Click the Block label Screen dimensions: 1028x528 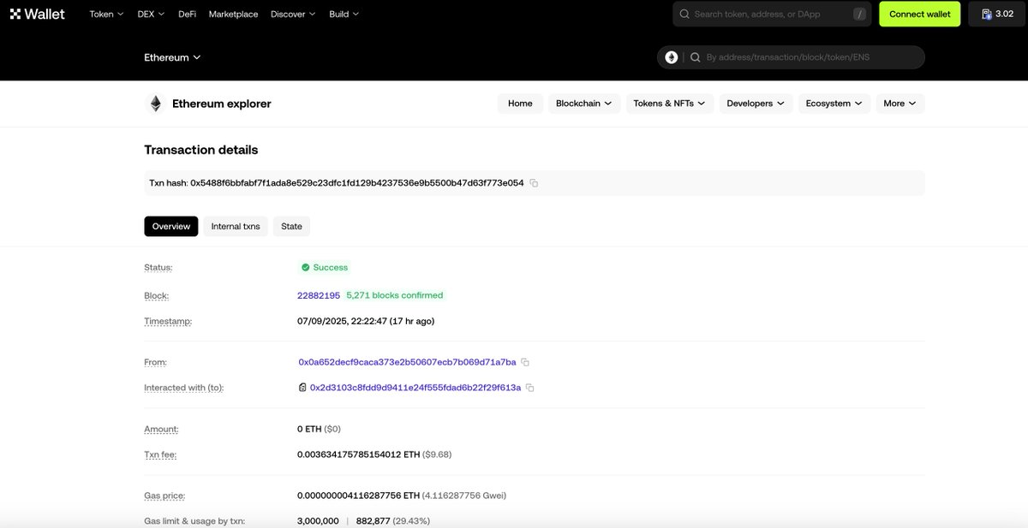[x=157, y=296]
